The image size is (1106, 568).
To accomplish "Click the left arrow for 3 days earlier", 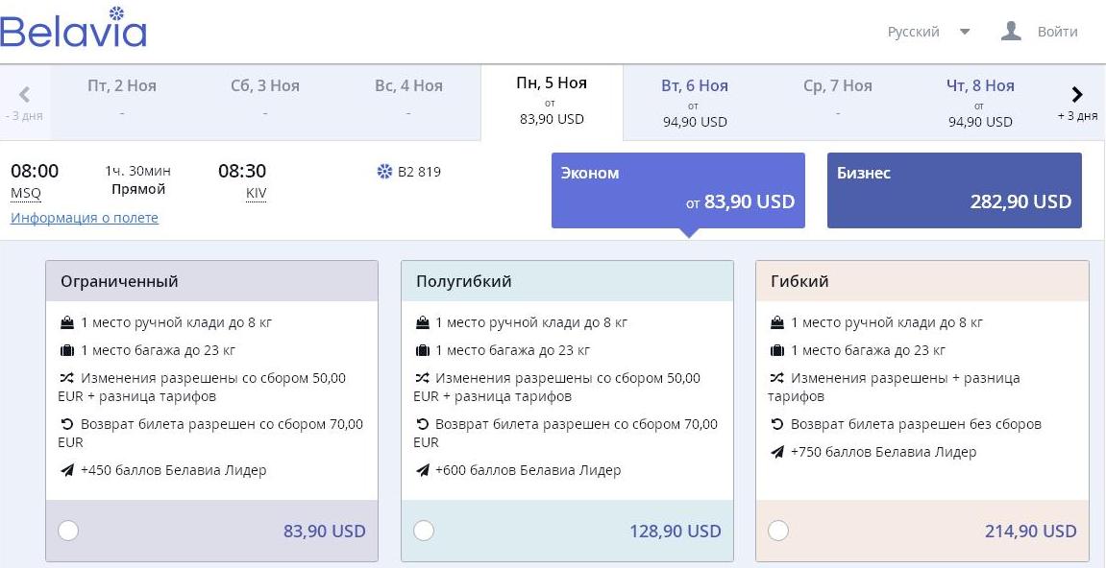I will point(24,94).
